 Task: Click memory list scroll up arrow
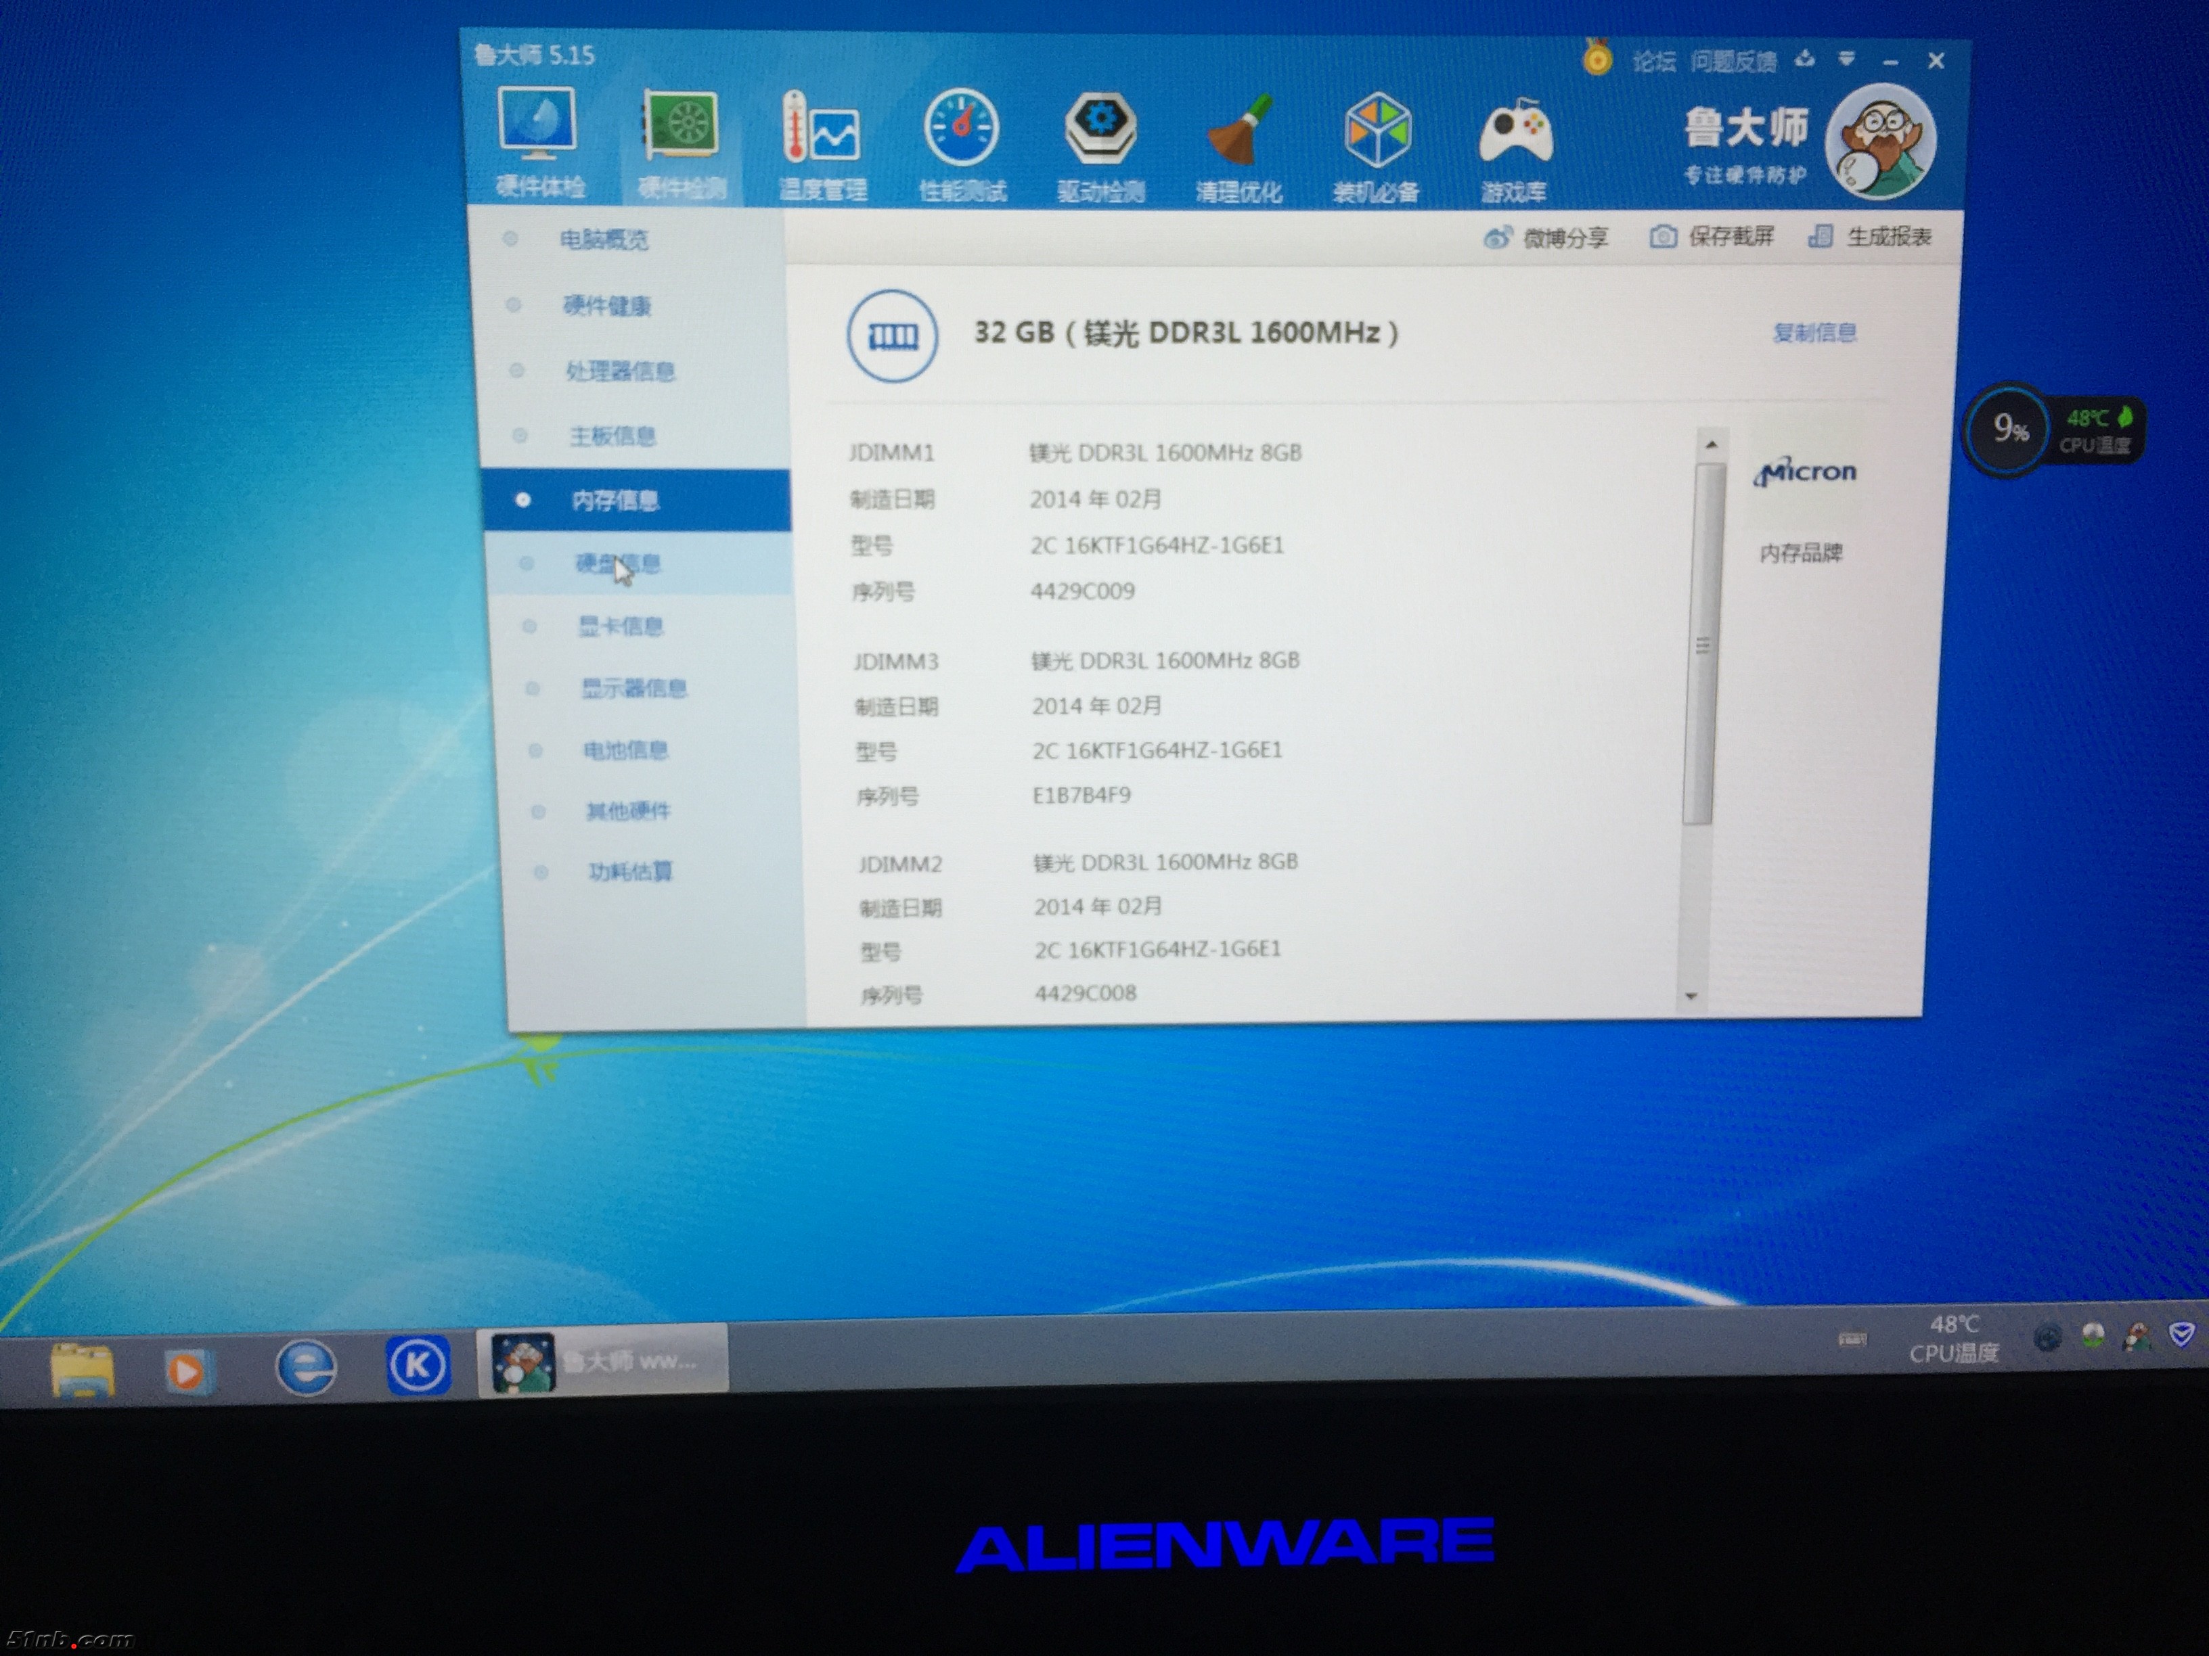tap(1711, 445)
